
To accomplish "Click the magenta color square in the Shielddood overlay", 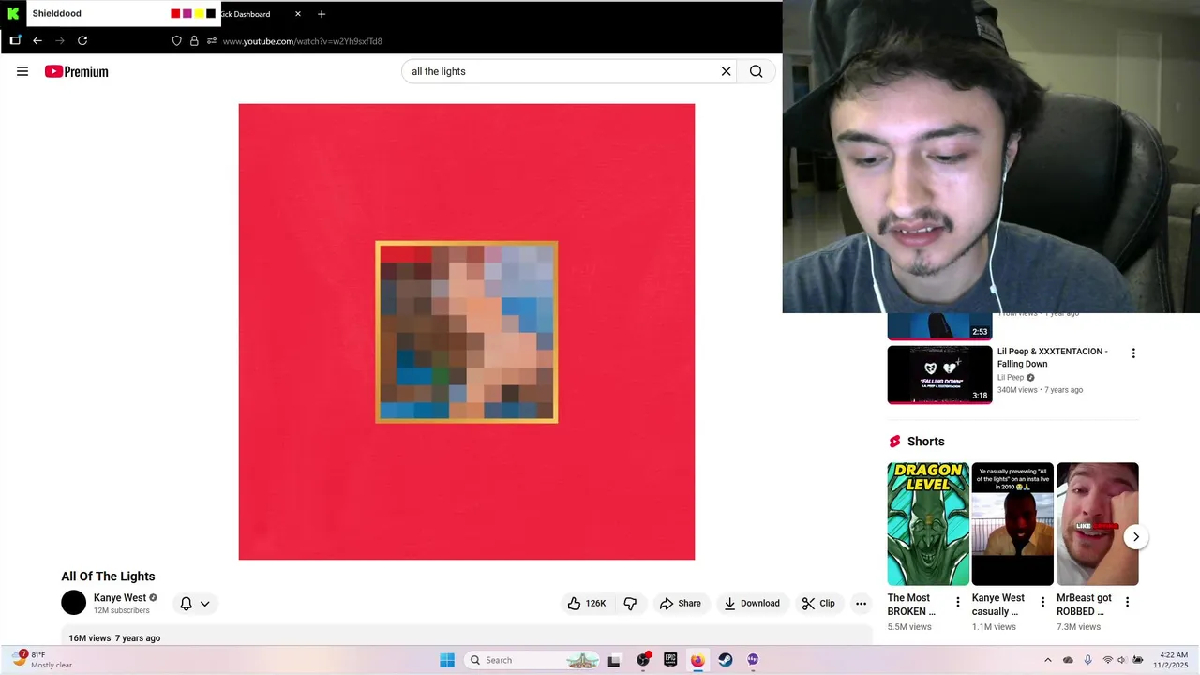I will (x=187, y=13).
